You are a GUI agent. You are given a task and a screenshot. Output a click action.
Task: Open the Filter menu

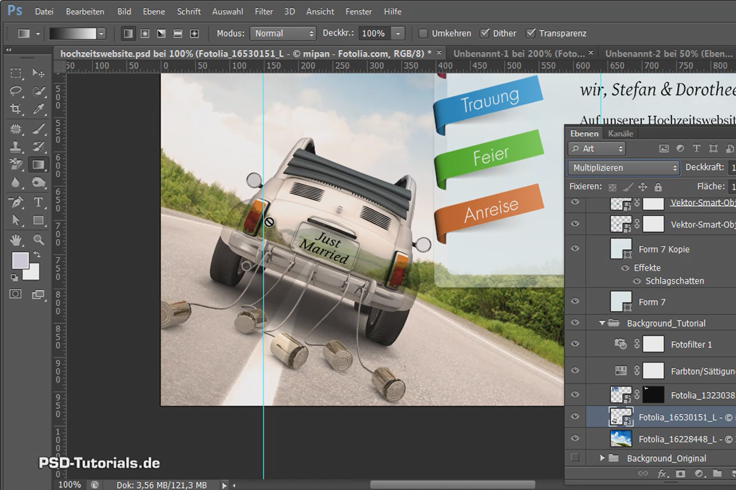click(264, 11)
